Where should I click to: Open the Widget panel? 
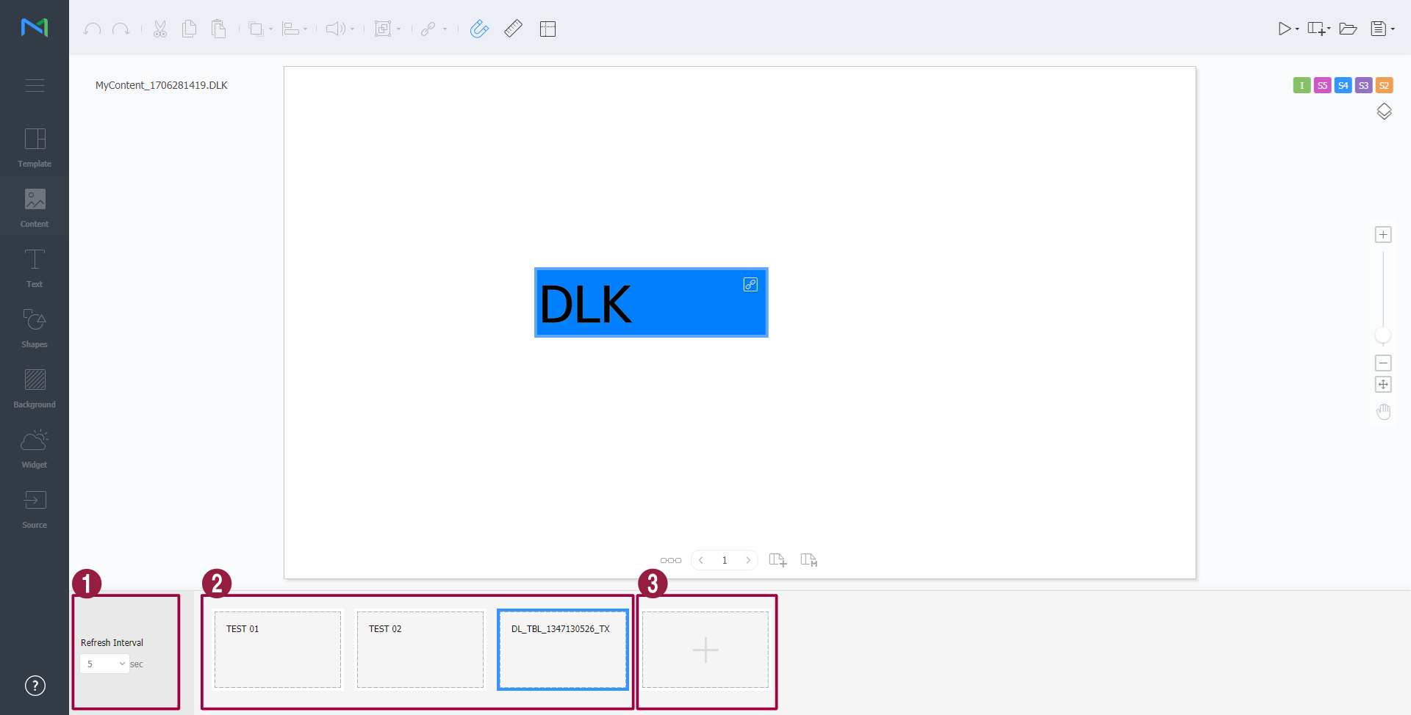pyautogui.click(x=35, y=449)
